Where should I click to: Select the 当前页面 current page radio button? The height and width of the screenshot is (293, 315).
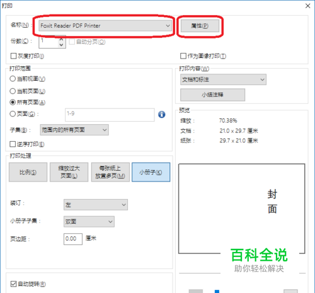point(13,91)
